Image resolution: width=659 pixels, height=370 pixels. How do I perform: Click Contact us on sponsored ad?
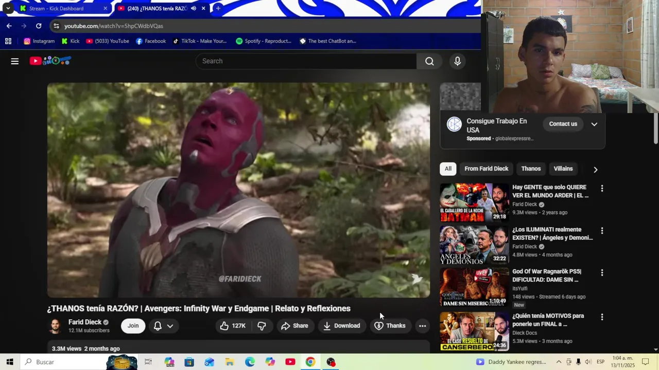(x=563, y=124)
